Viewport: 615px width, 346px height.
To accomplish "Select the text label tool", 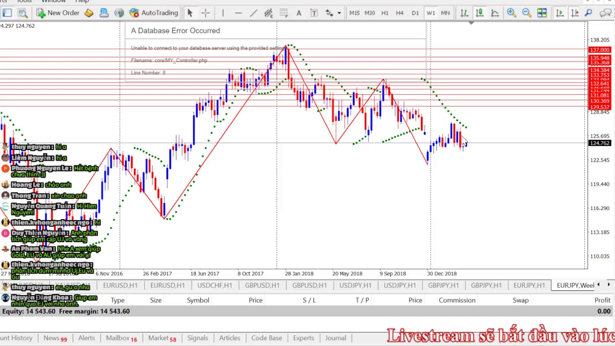I will 314,13.
